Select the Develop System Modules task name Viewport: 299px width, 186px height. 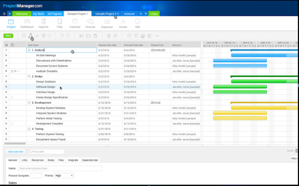point(50,108)
